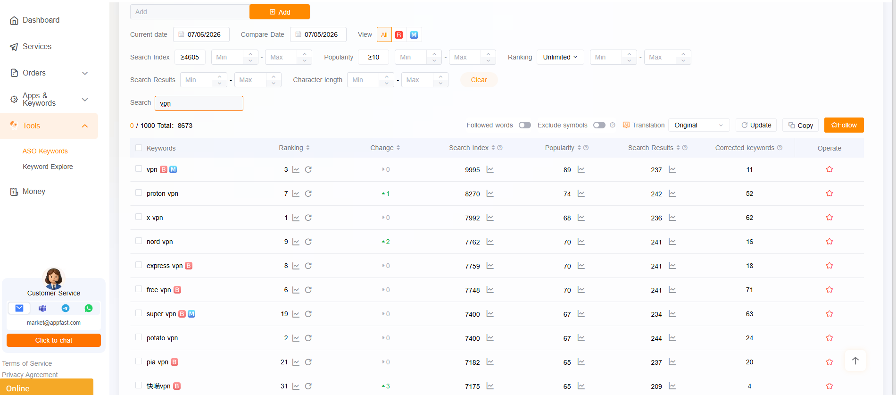Sort by Change column arrows
Screen dimensions: 896x395
click(398, 148)
